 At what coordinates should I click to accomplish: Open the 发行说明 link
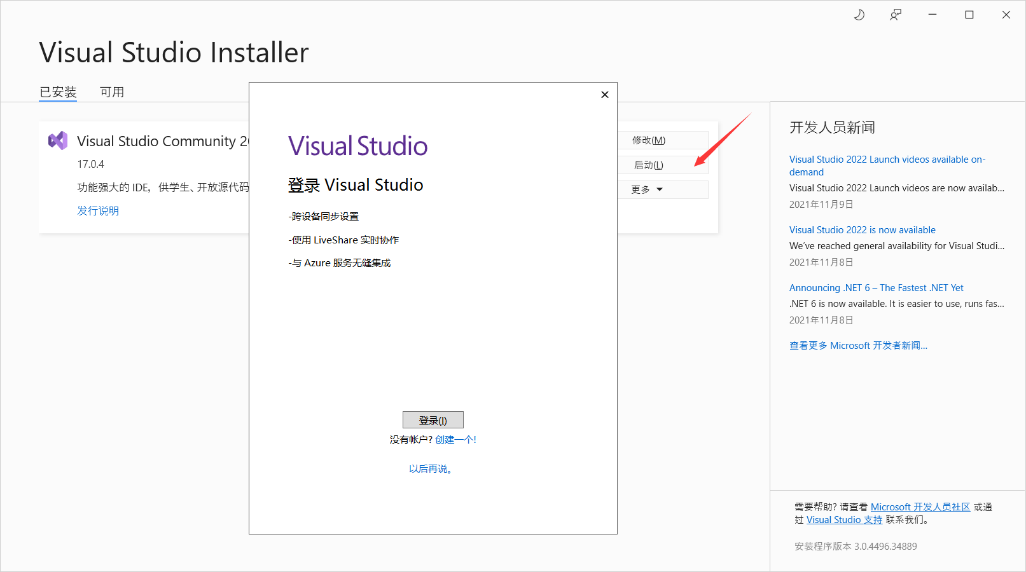pyautogui.click(x=98, y=211)
